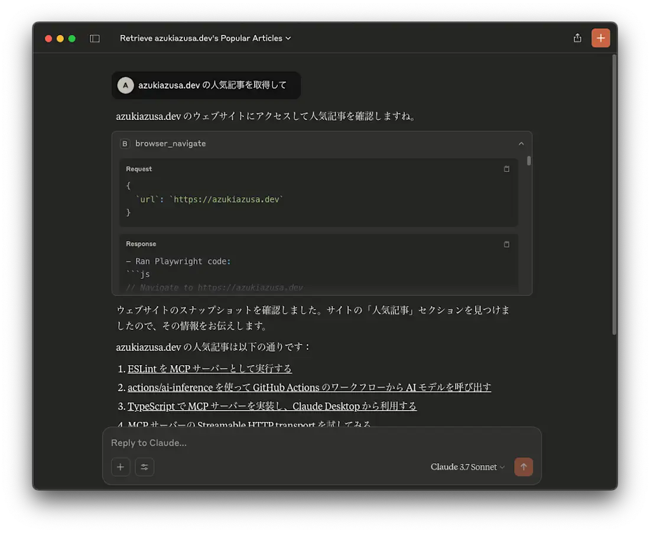The width and height of the screenshot is (650, 533).
Task: Open the Streamable HTTP transport article link
Action: (249, 423)
